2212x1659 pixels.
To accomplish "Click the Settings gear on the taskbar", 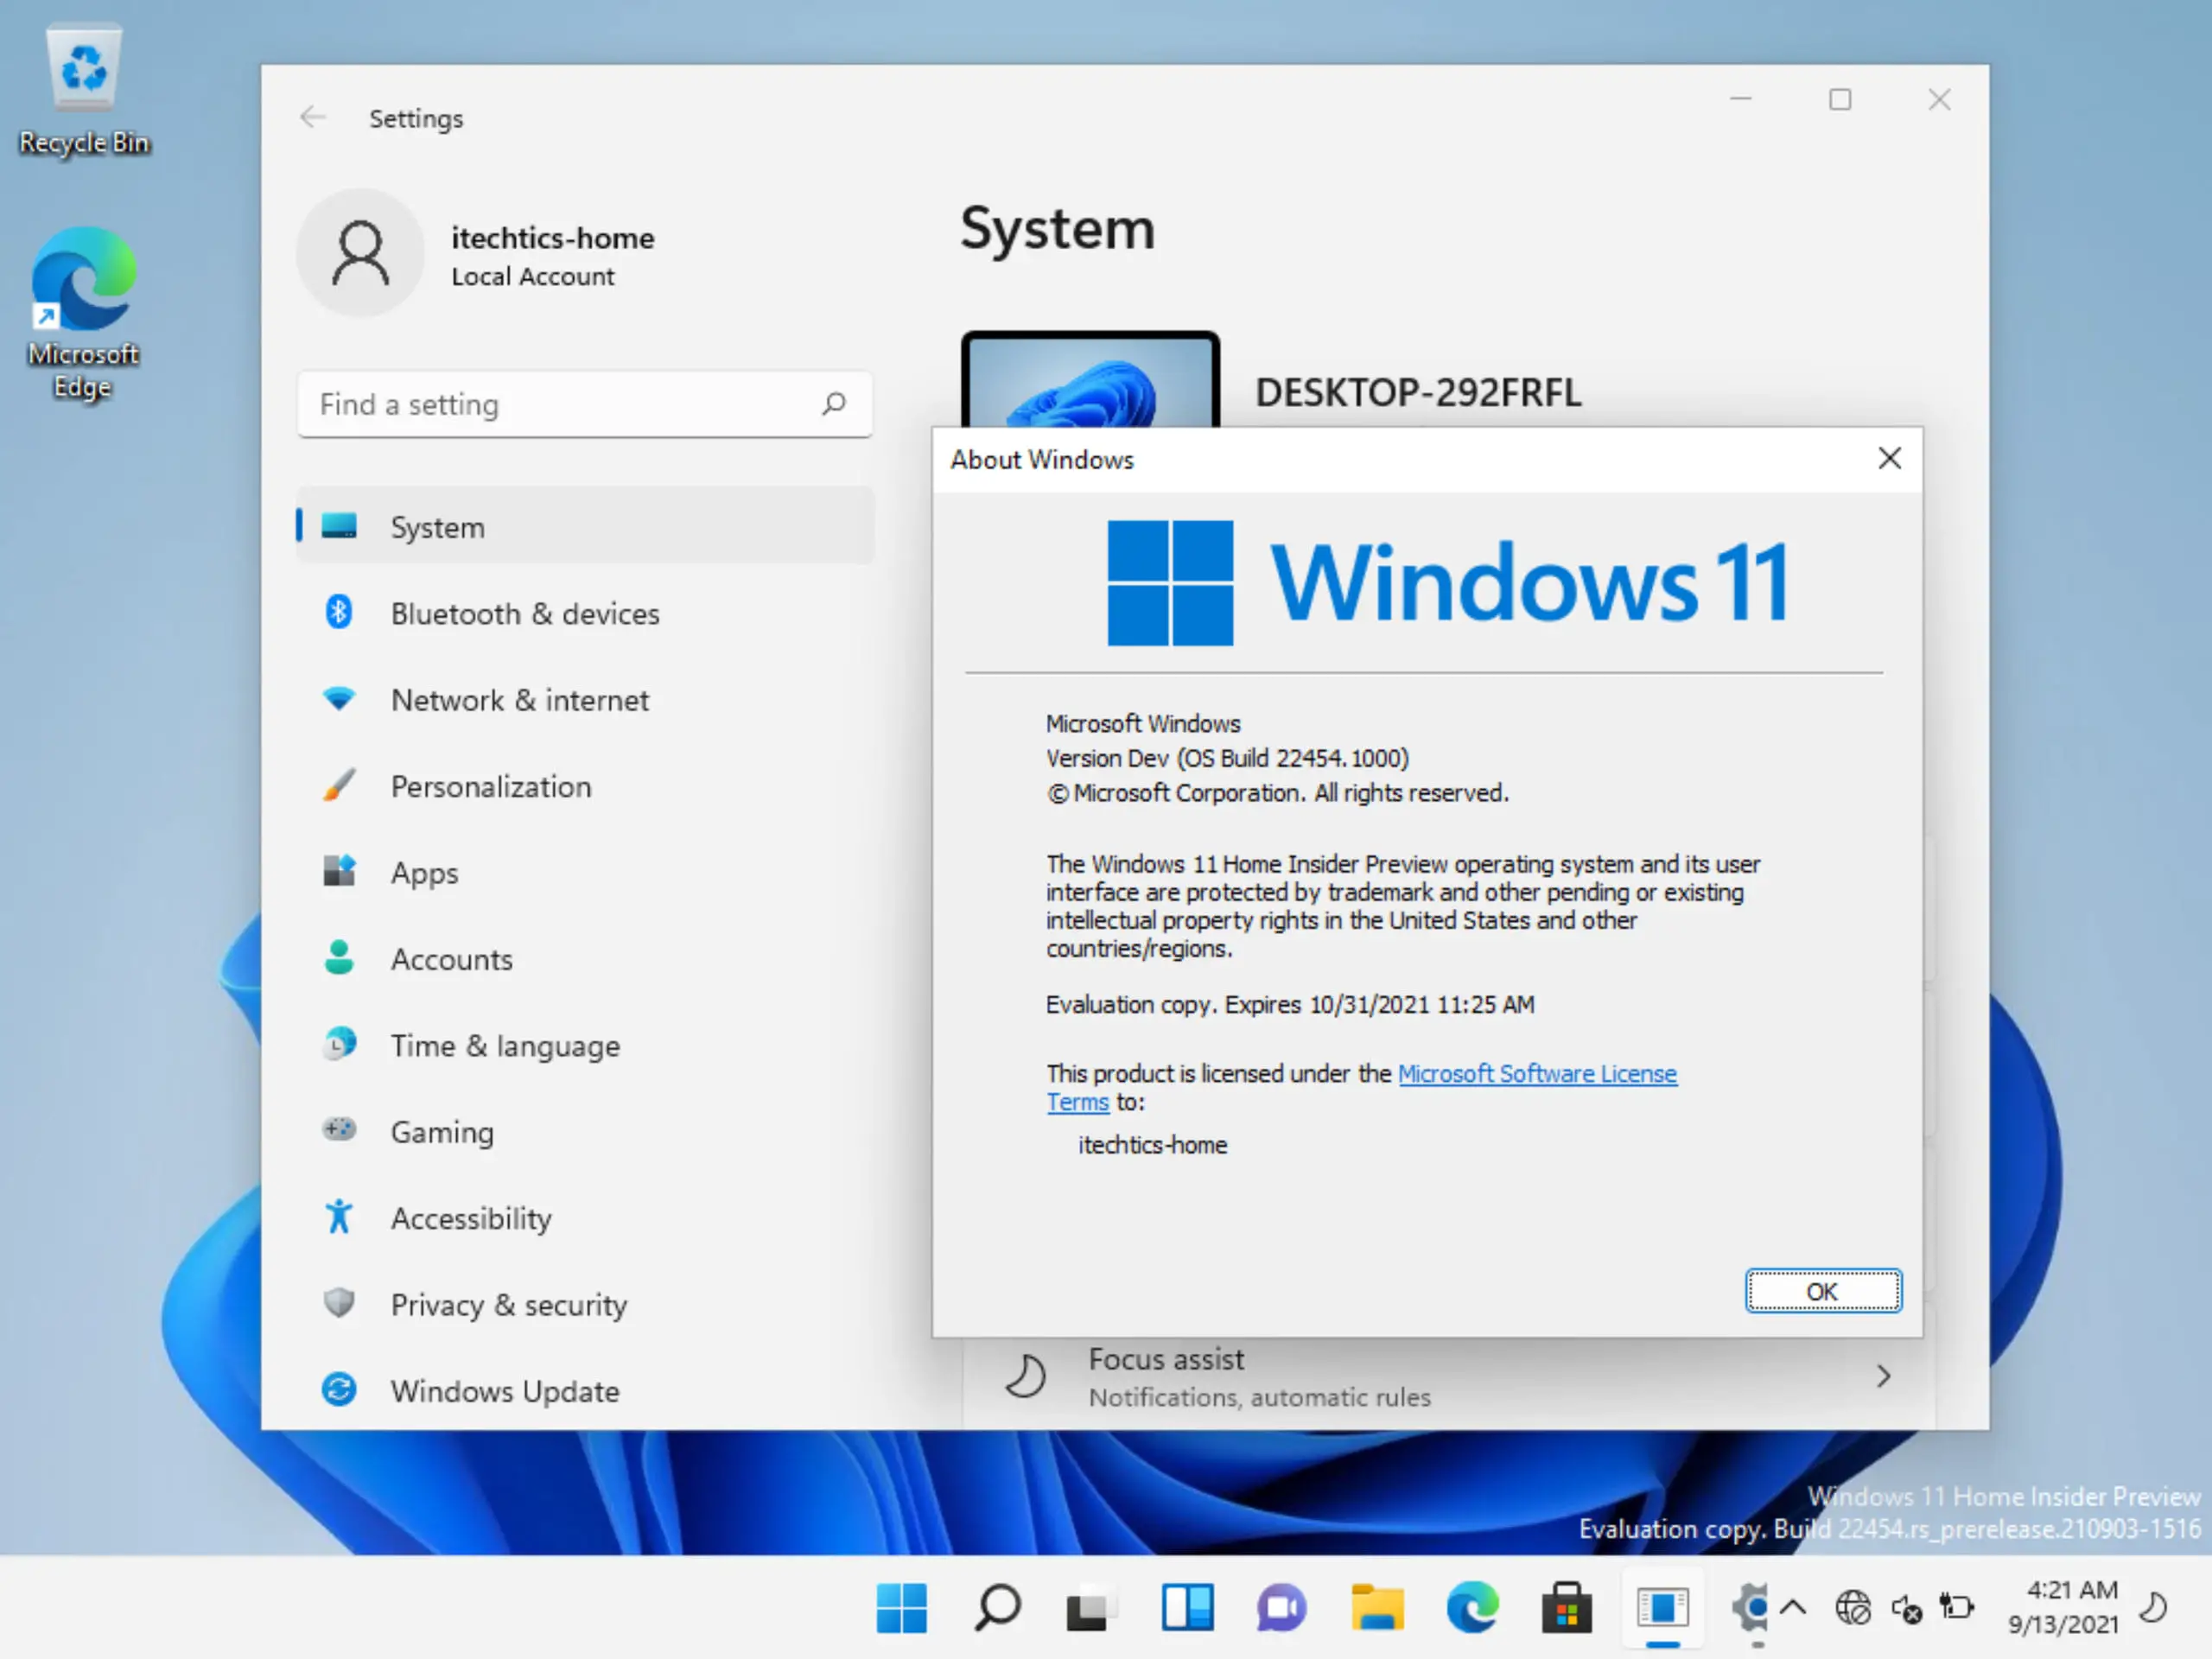I will [1750, 1608].
